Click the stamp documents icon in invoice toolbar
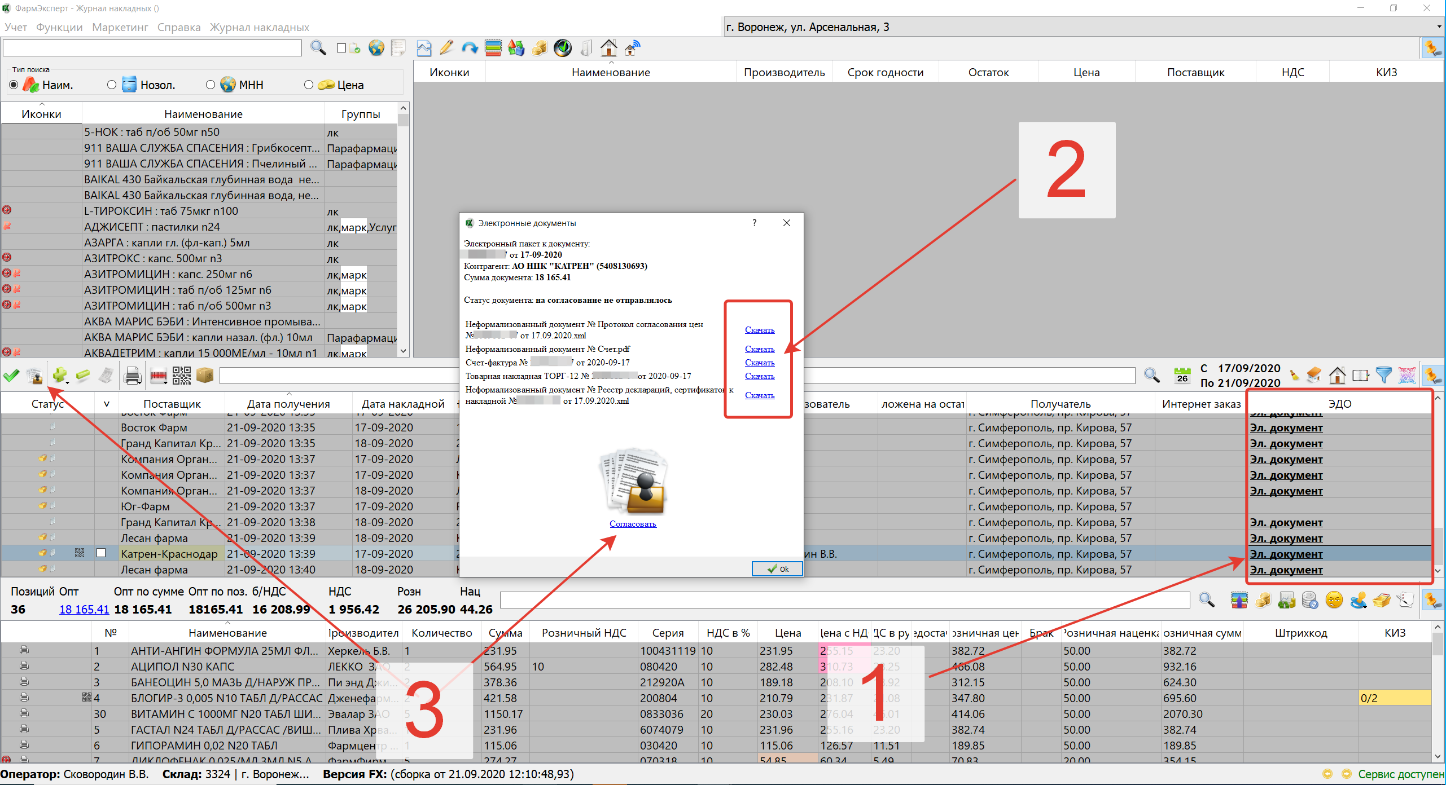Screen dimensions: 1446x785 35,376
